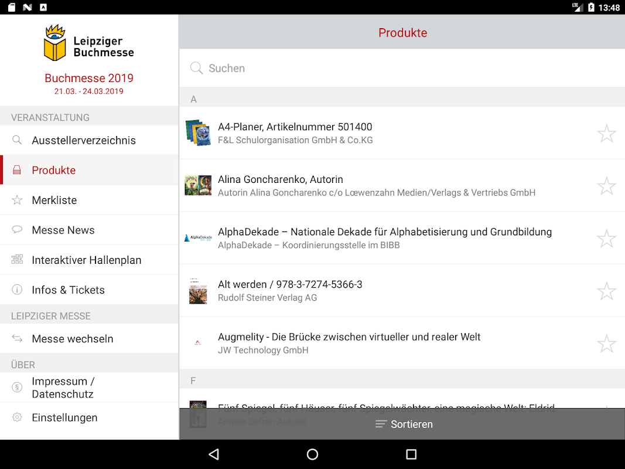The width and height of the screenshot is (625, 469).
Task: Click the battery icon in status bar
Action: tap(591, 7)
